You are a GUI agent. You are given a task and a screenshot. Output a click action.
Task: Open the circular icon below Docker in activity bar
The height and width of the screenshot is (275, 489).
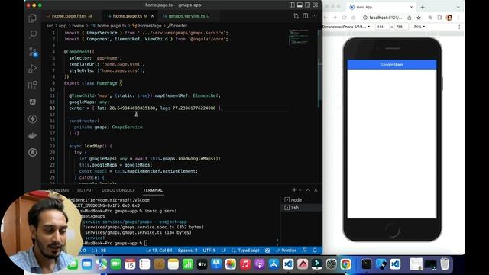coord(32,153)
